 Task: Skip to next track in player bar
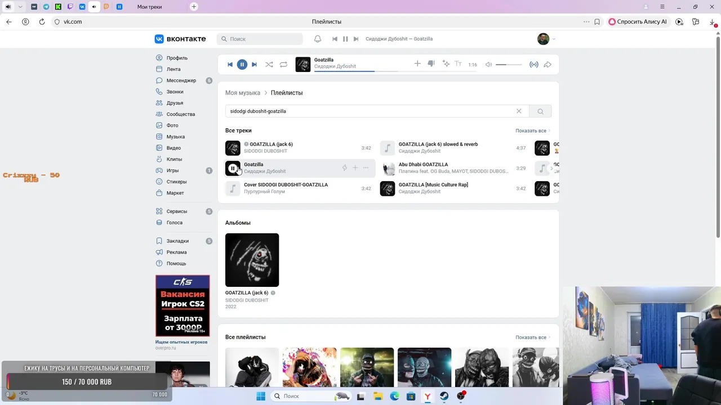click(254, 65)
